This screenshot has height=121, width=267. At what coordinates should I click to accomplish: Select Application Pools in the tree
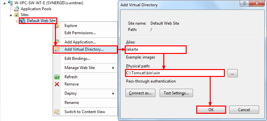click(x=36, y=9)
